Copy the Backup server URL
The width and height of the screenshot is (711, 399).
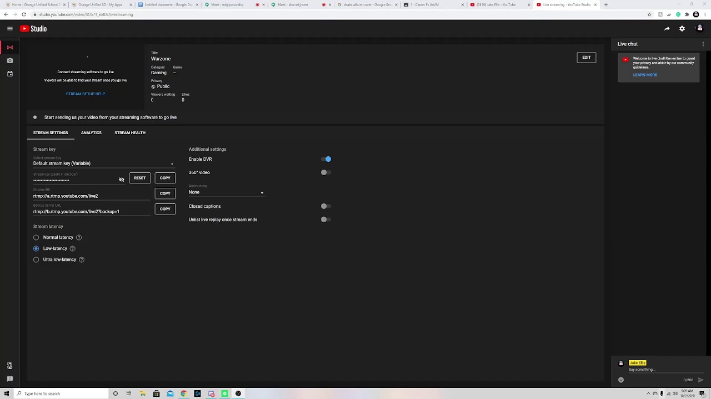click(165, 209)
